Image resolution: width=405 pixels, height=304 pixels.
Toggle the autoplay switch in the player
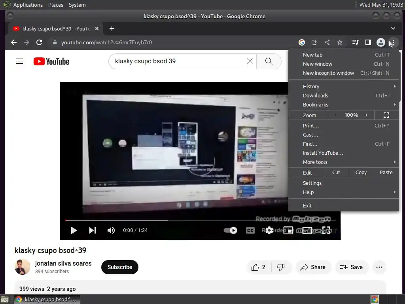pyautogui.click(x=231, y=230)
